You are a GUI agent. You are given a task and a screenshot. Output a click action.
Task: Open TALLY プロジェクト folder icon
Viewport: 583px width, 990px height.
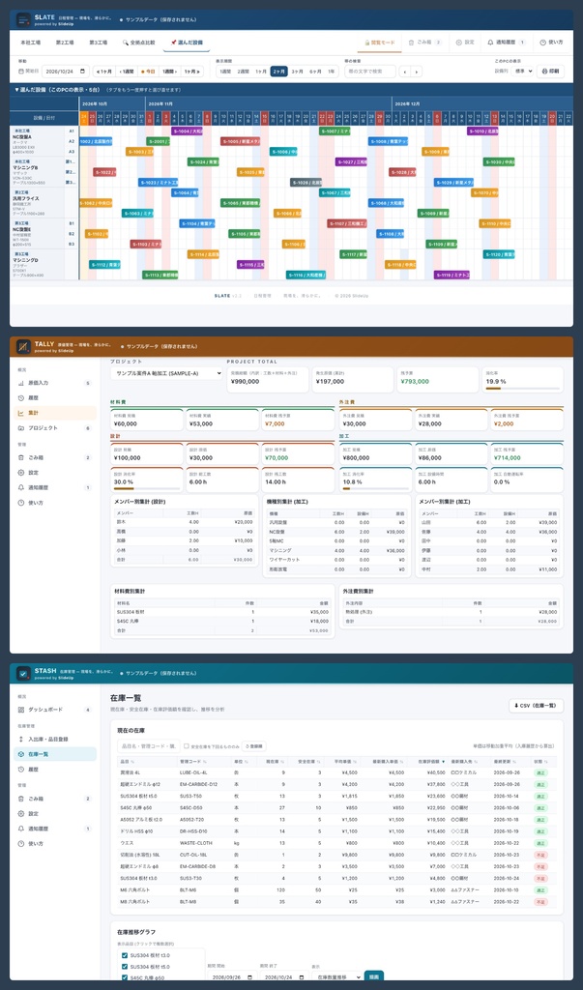(21, 428)
